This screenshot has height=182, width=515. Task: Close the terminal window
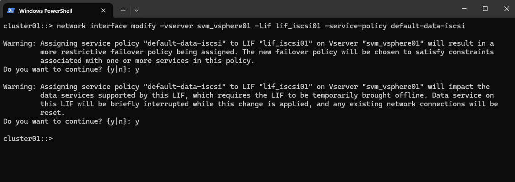(506, 9)
